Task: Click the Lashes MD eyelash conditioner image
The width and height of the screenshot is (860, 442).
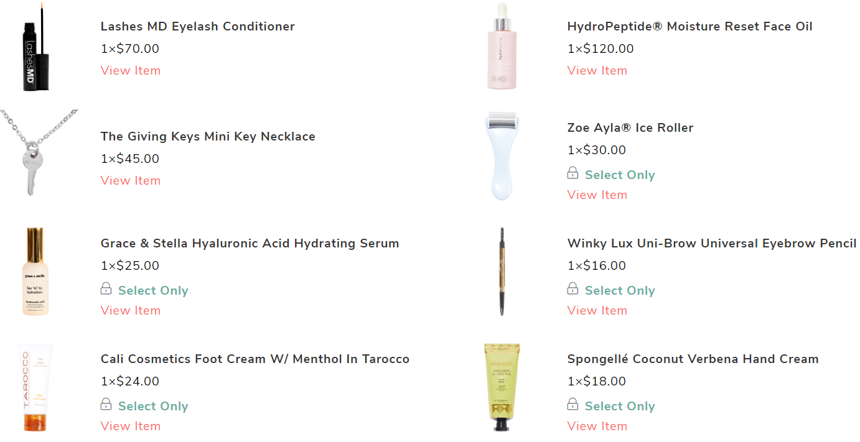Action: point(35,47)
